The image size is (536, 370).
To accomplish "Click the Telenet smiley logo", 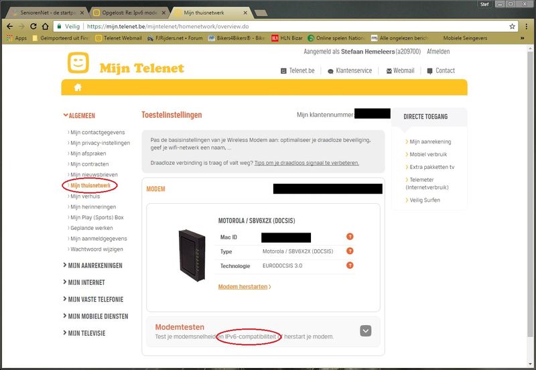I will [78, 62].
